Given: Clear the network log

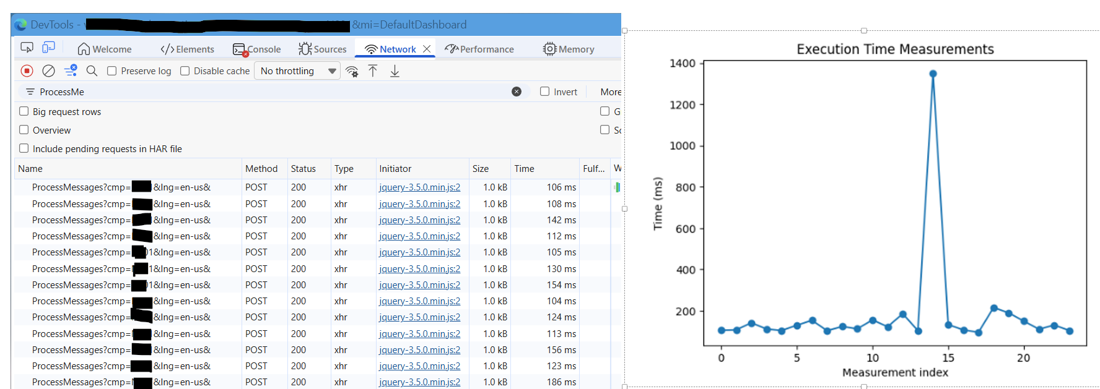Looking at the screenshot, I should click(48, 71).
